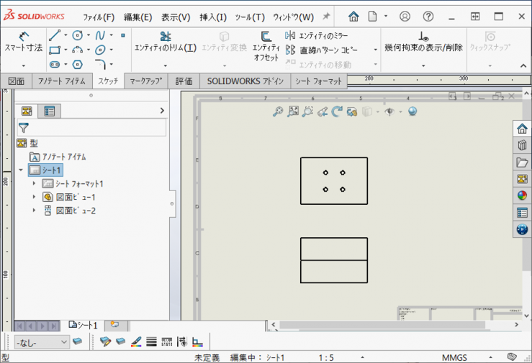Open the ツール(T) menu
This screenshot has height=363, width=532.
pos(250,17)
